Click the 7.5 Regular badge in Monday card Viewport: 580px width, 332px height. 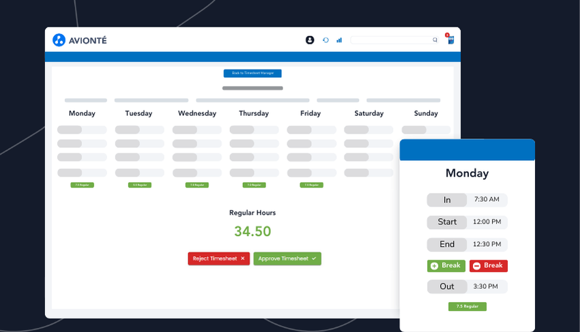(x=467, y=307)
